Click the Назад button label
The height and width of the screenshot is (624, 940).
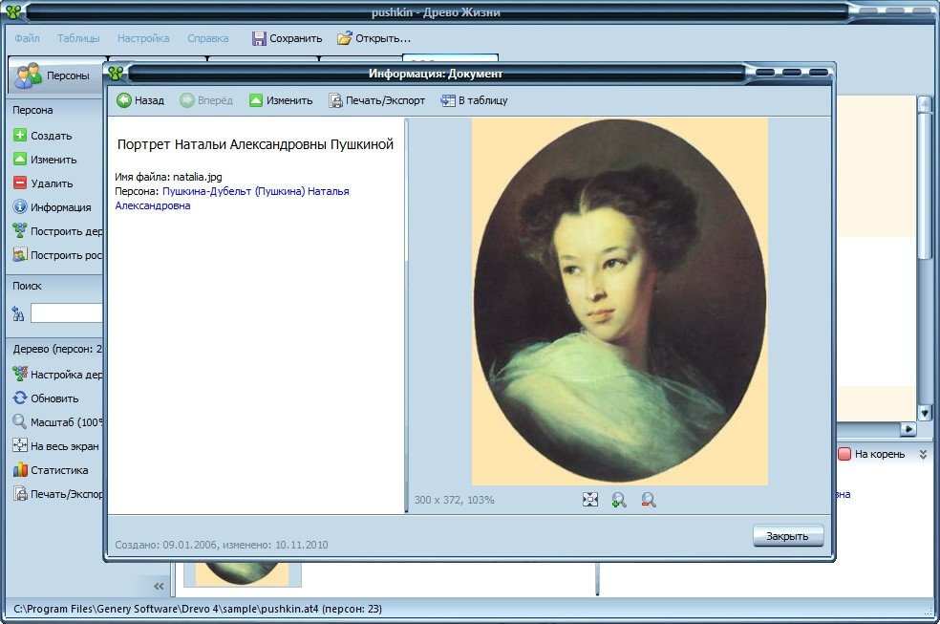point(149,100)
